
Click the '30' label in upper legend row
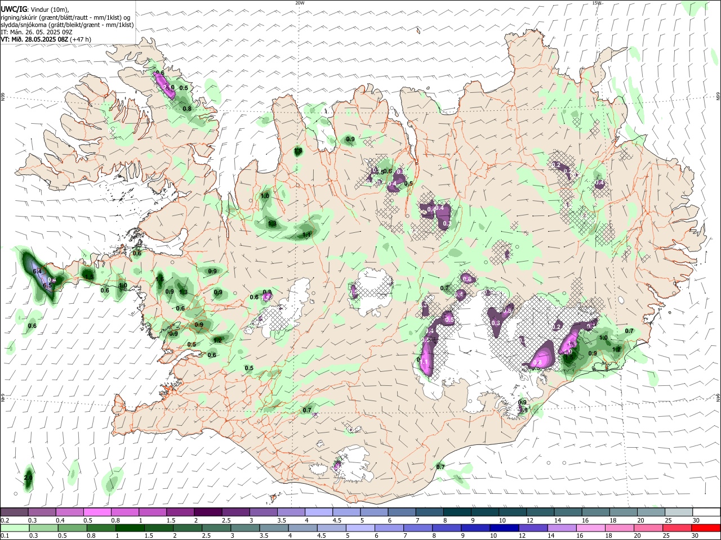pyautogui.click(x=696, y=520)
